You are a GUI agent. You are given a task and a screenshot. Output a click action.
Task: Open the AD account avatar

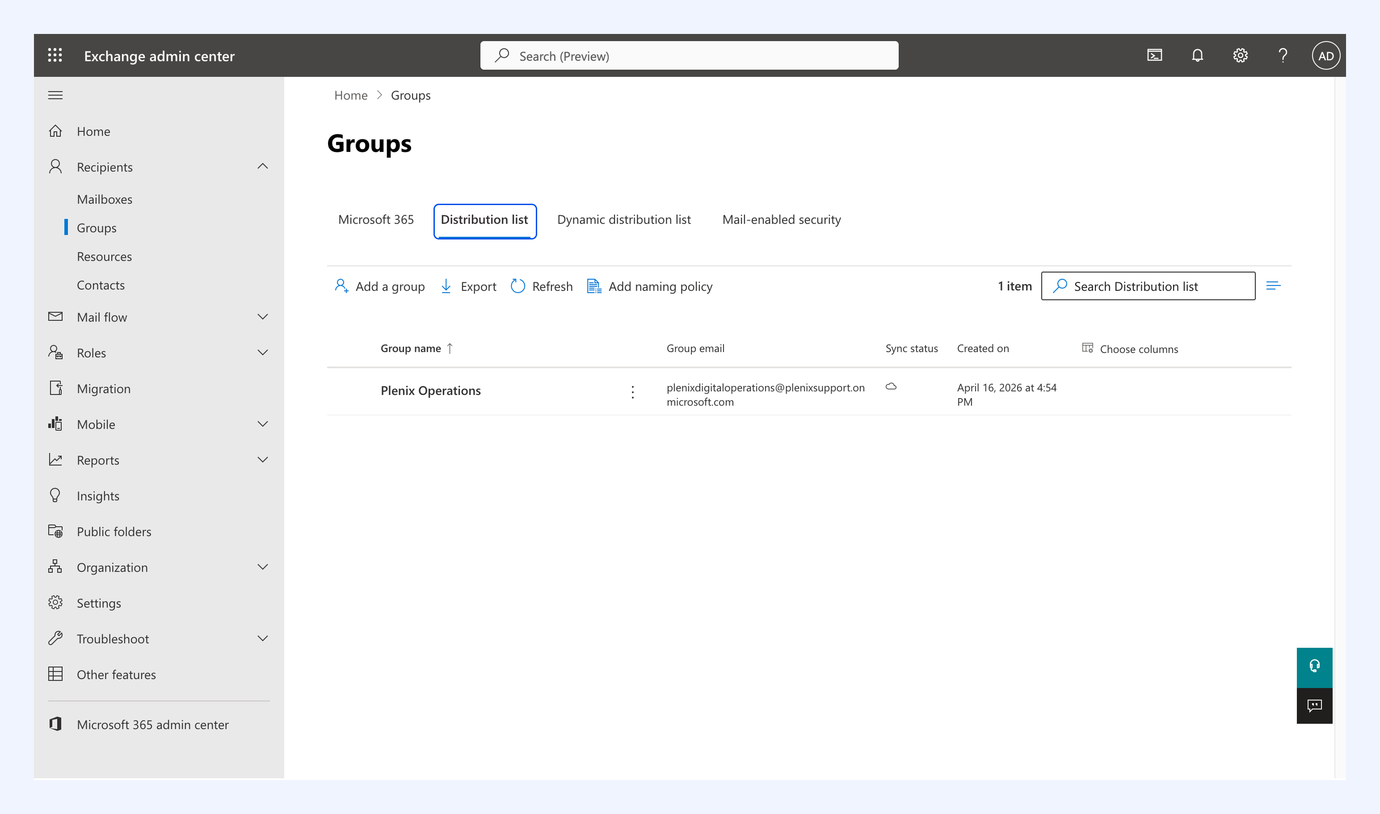point(1325,55)
